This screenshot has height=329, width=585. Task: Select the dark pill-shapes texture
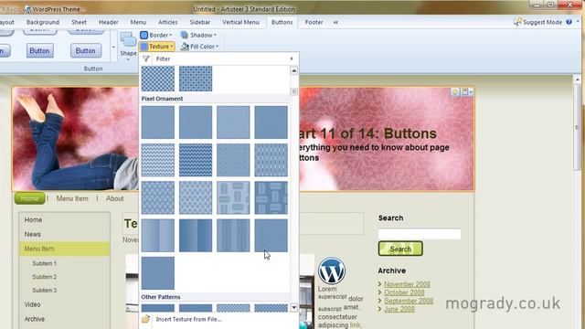coord(271,197)
